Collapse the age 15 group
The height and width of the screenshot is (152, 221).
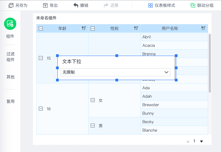tap(41, 58)
